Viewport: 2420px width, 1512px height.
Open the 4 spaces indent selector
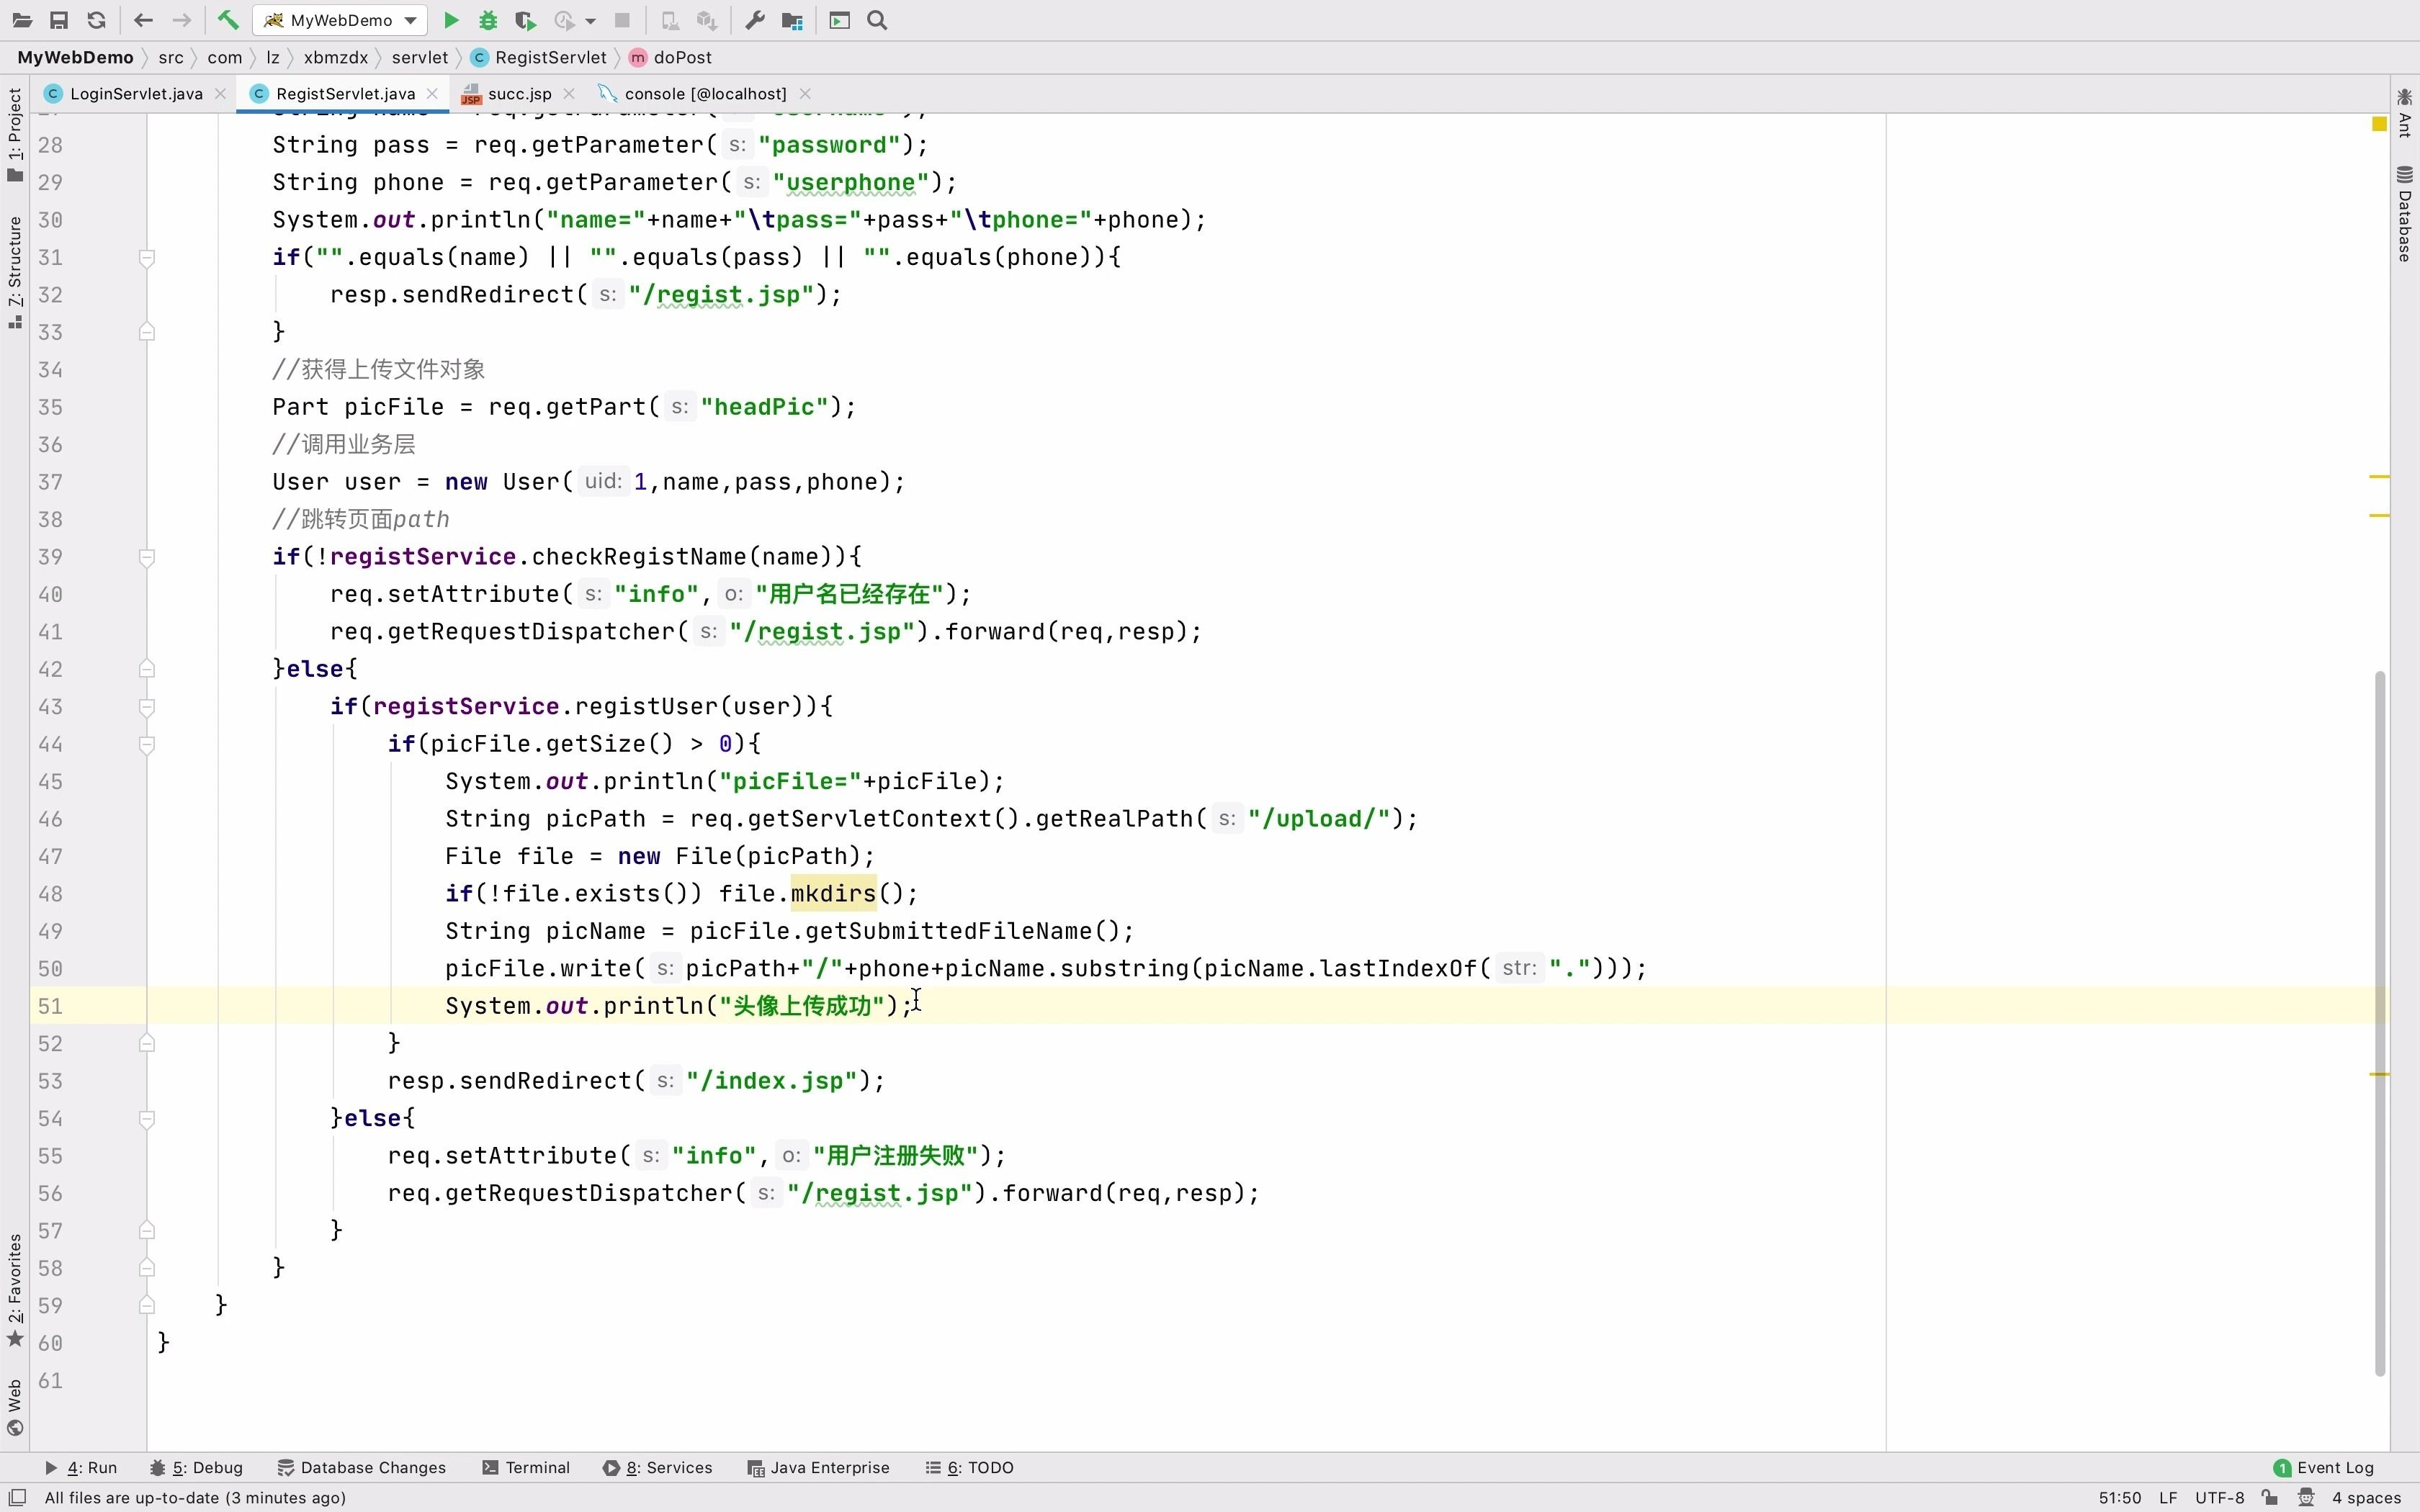[2366, 1497]
